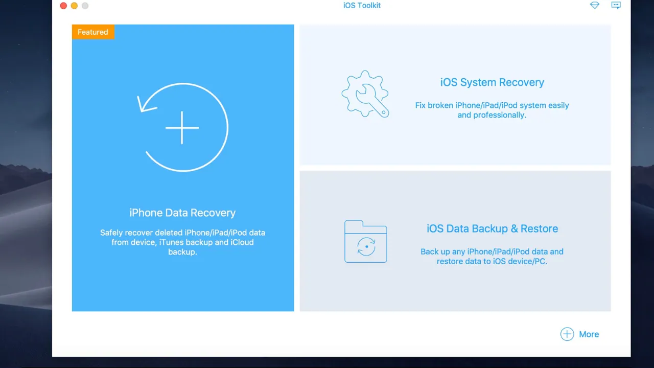654x368 pixels.
Task: Open the feedback chat icon in title bar
Action: point(616,5)
